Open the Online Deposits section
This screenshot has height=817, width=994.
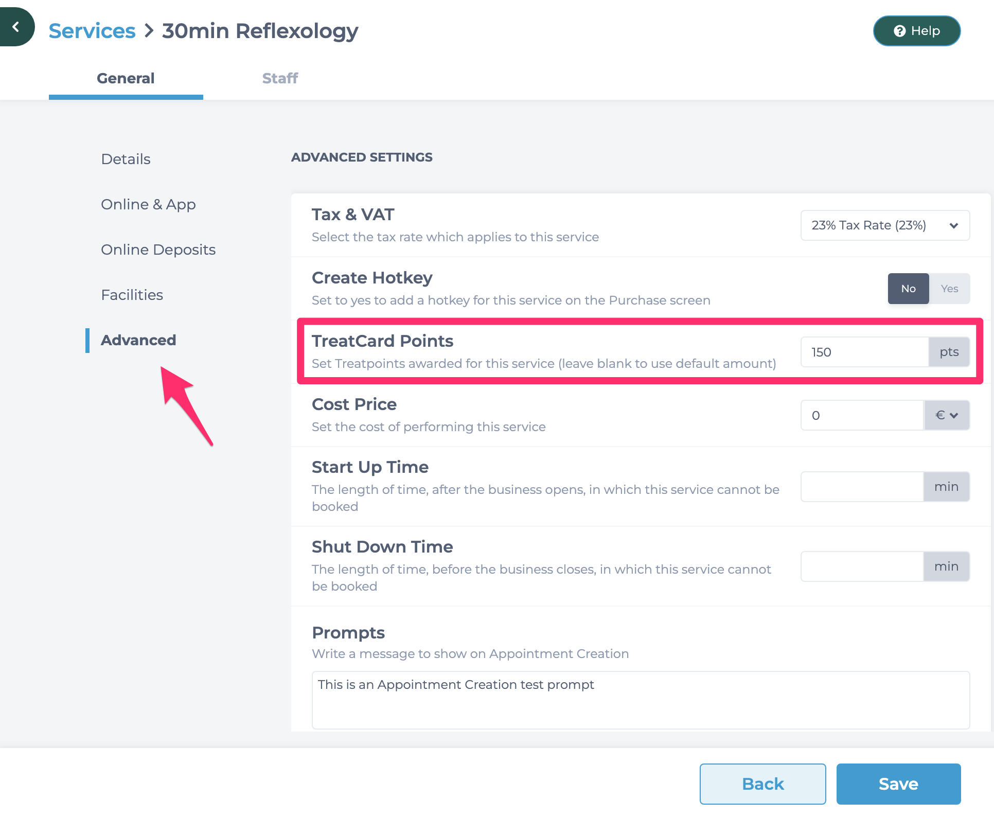pos(158,250)
